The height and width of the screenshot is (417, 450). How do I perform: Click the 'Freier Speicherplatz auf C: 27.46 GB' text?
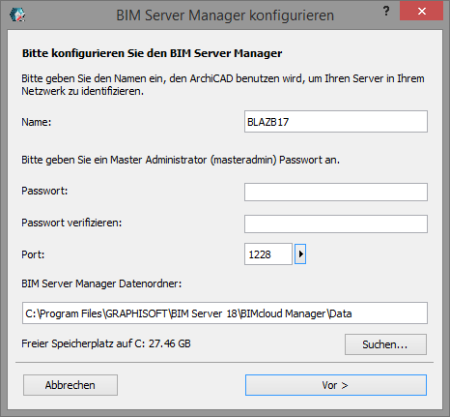(106, 343)
